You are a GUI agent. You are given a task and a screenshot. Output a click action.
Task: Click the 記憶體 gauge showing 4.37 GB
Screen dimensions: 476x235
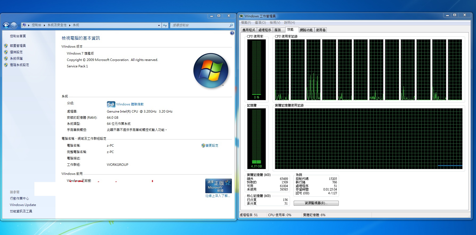click(x=256, y=139)
